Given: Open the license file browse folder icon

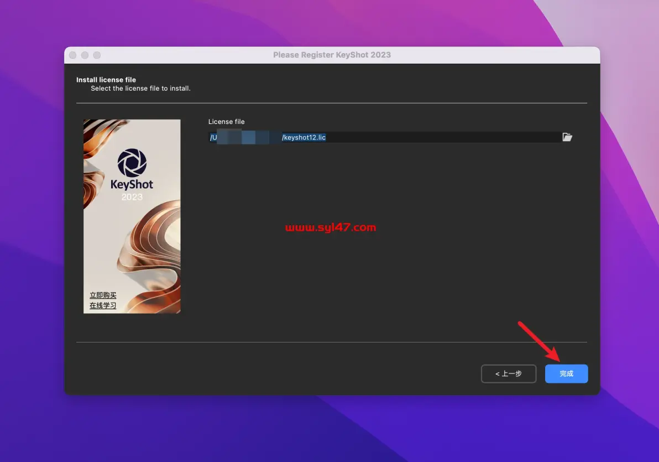Looking at the screenshot, I should (x=567, y=137).
